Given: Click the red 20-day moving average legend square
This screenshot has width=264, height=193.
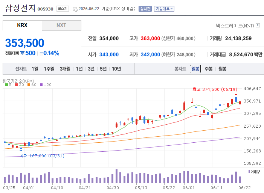Looking at the screenshot, I should coord(16,85).
